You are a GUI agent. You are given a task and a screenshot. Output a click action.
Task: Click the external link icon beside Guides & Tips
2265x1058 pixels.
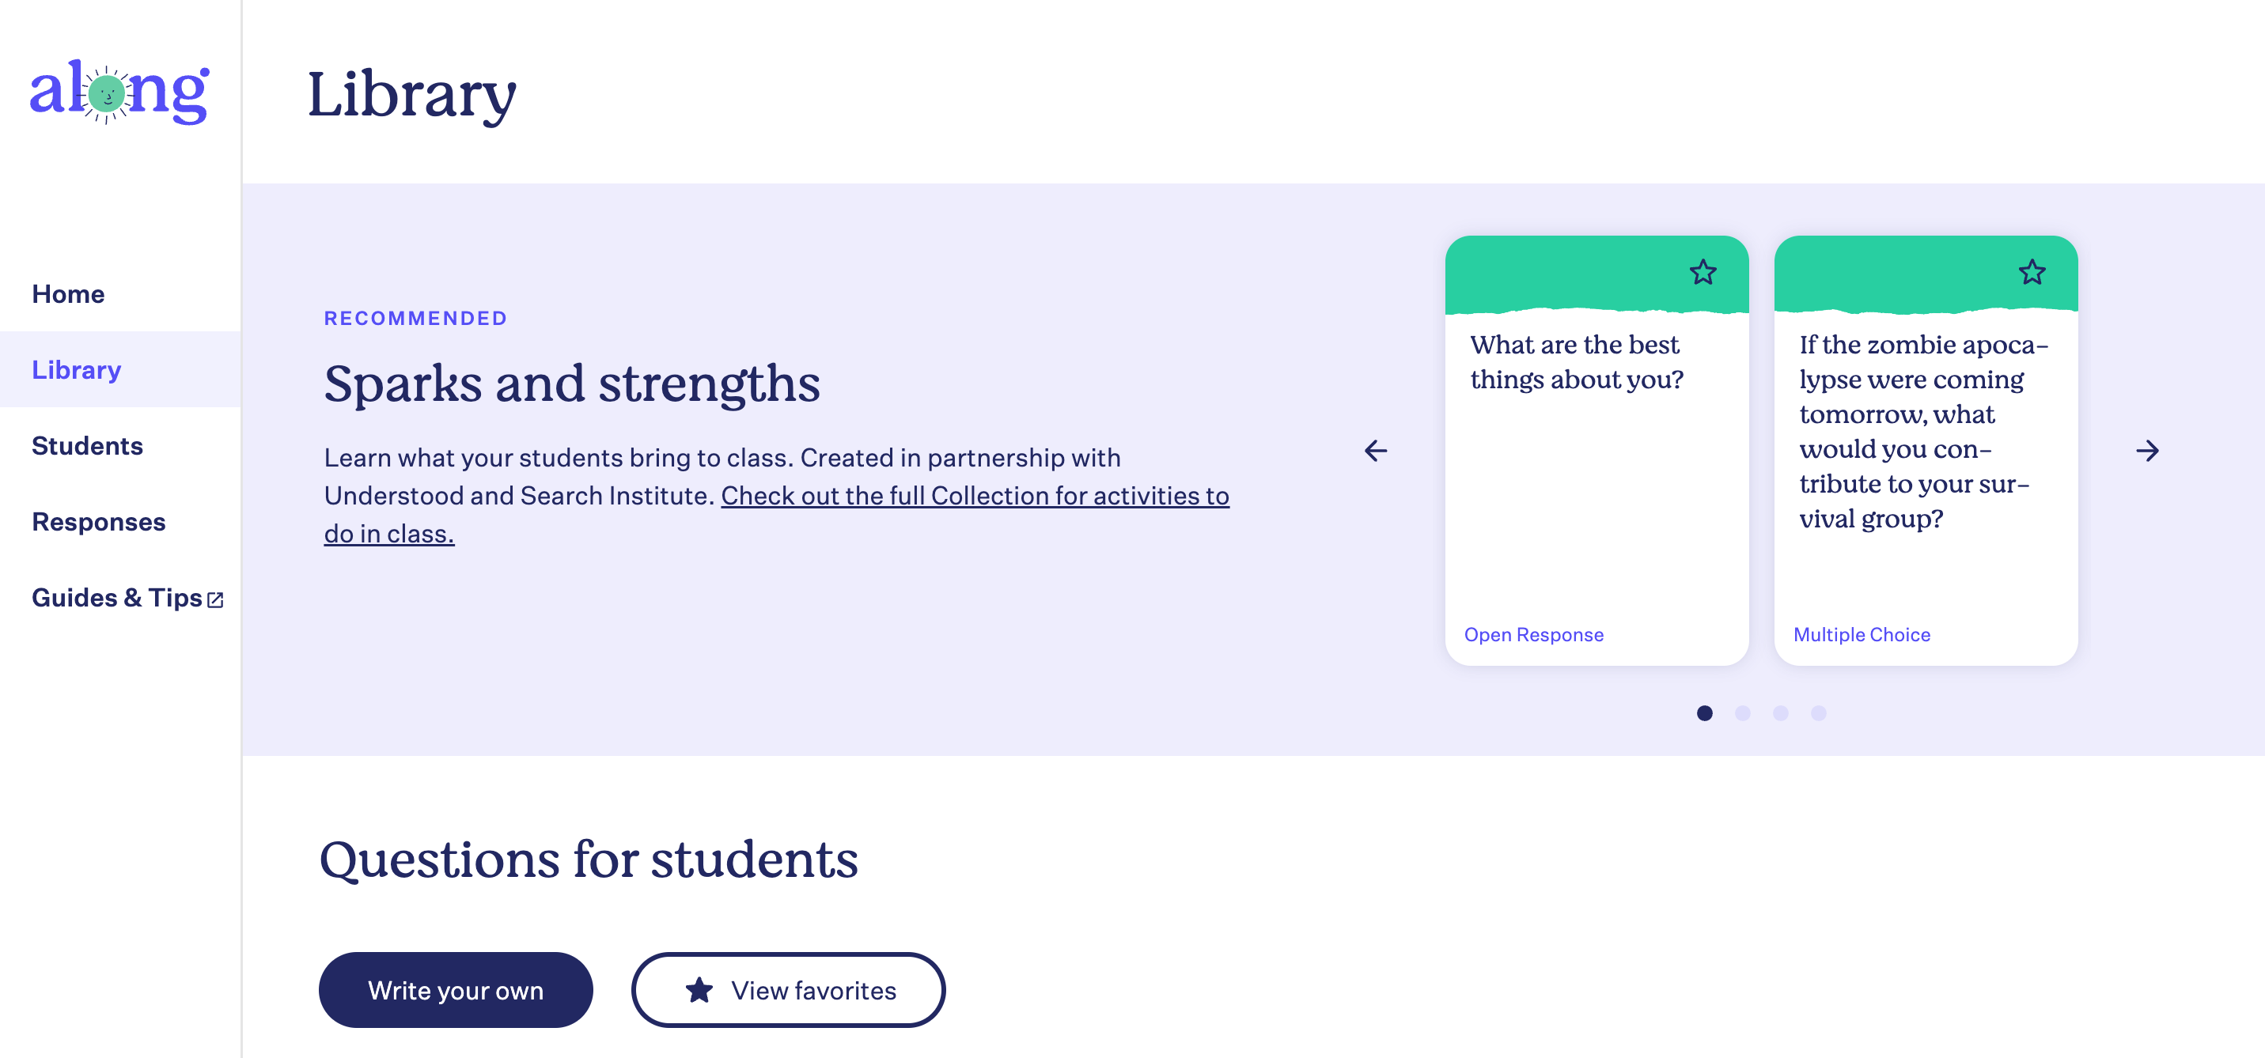(215, 600)
